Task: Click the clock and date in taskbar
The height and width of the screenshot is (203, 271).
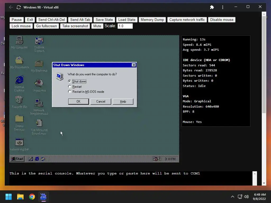Action: tap(260, 197)
